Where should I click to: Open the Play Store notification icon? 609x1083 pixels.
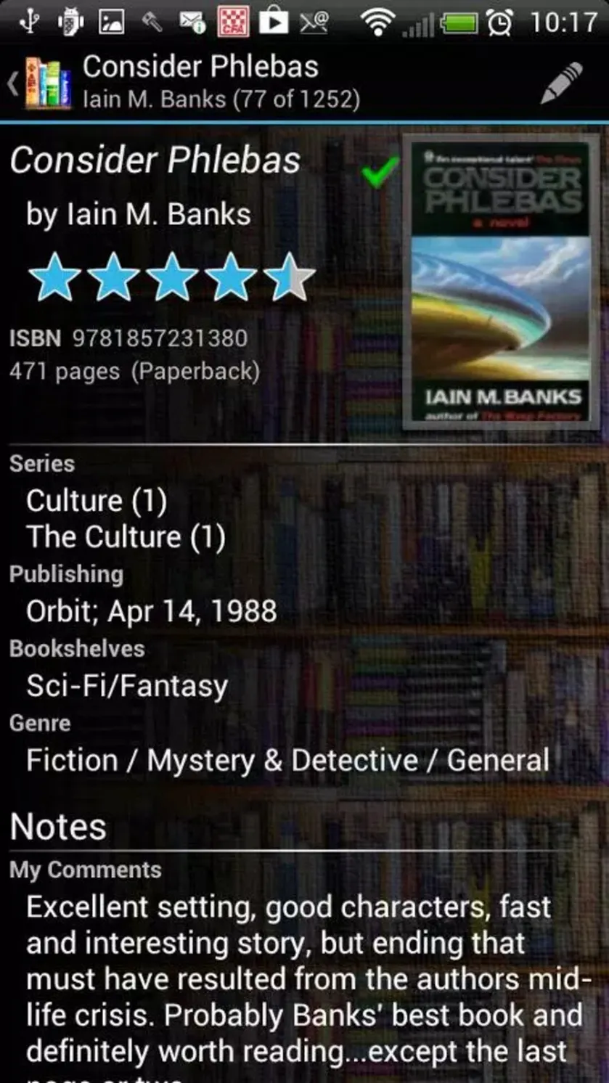coord(274,22)
